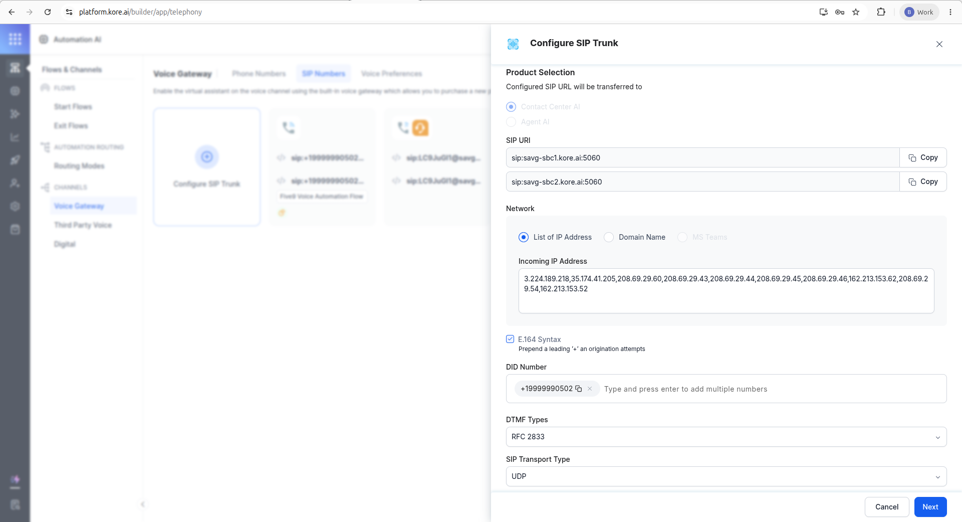Choose Domain Name network option
The height and width of the screenshot is (522, 962).
click(609, 237)
